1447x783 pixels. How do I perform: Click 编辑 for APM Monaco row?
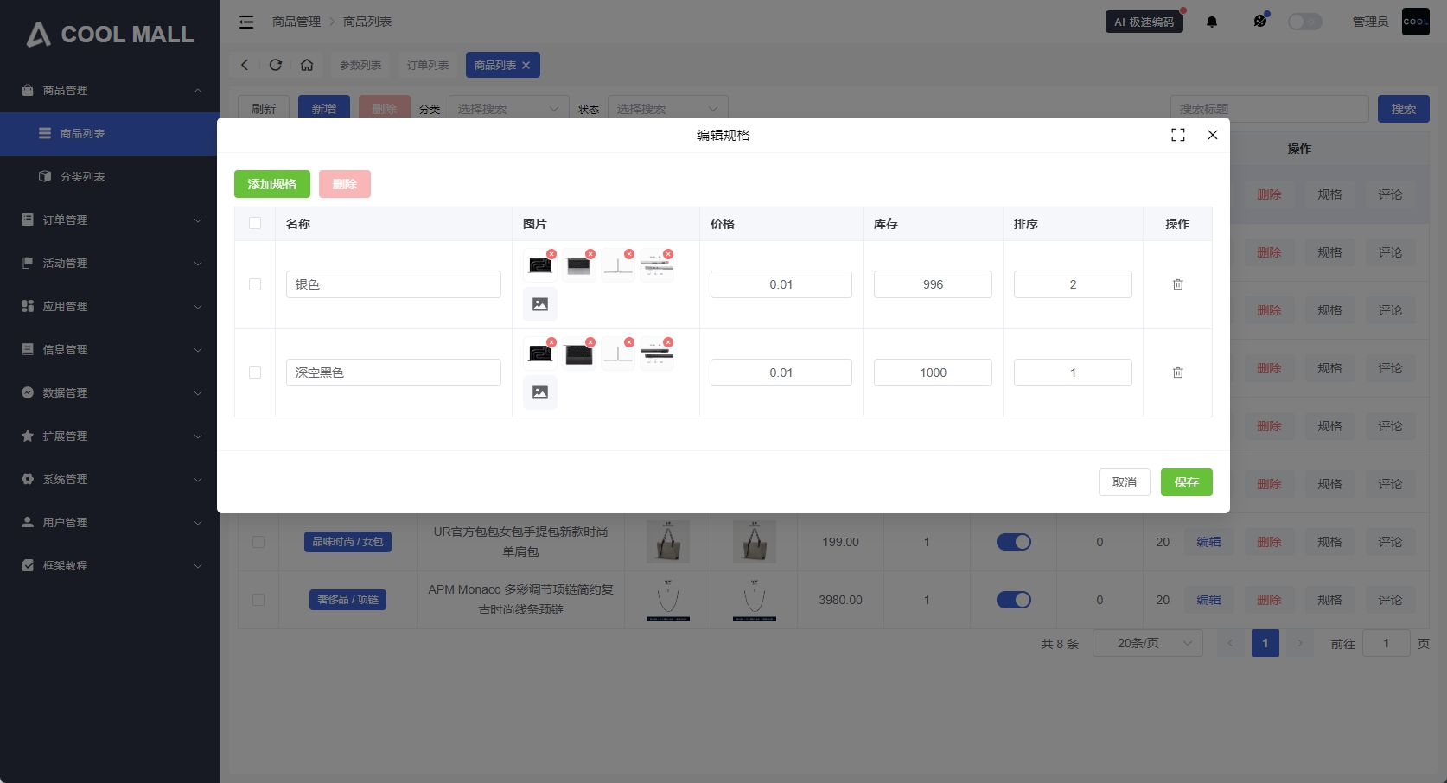click(x=1208, y=600)
